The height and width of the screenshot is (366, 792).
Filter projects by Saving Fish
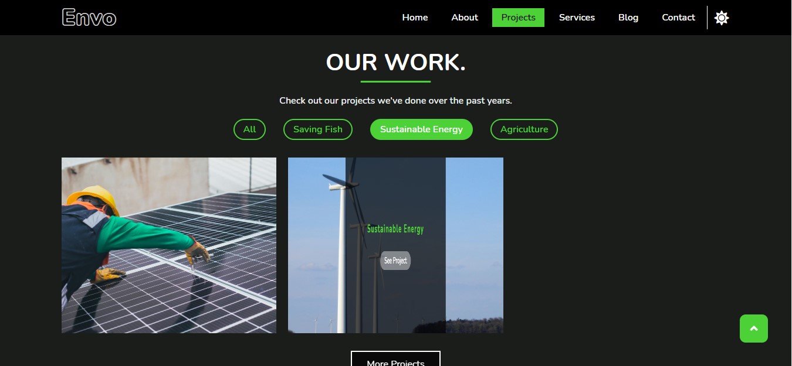[x=317, y=129]
